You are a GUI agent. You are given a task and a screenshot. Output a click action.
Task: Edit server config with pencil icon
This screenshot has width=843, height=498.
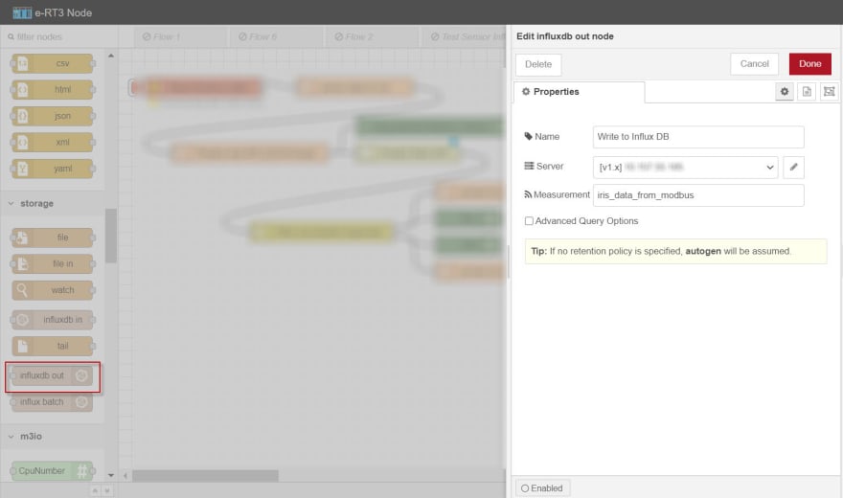coord(793,167)
